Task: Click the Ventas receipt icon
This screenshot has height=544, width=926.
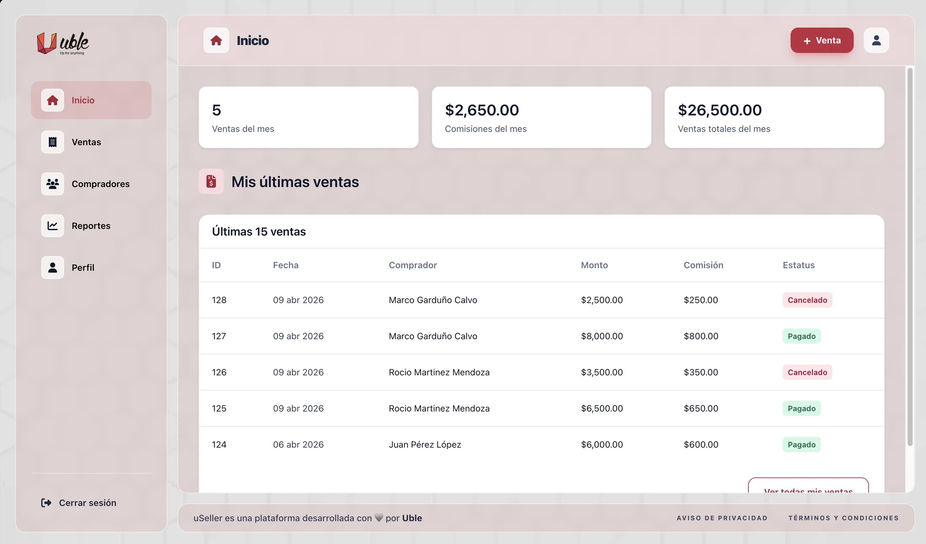Action: point(53,142)
